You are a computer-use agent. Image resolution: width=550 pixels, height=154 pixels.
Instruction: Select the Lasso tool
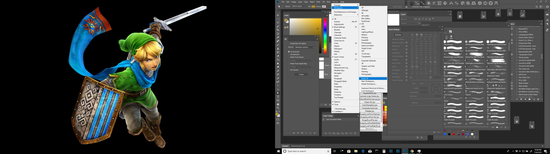278,22
